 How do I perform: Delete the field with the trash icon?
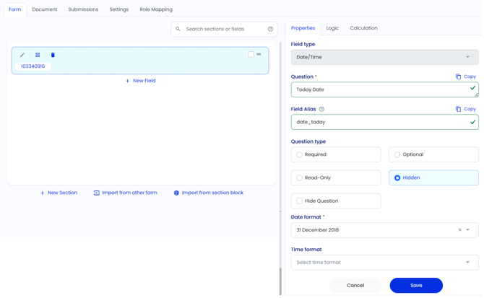click(x=53, y=55)
